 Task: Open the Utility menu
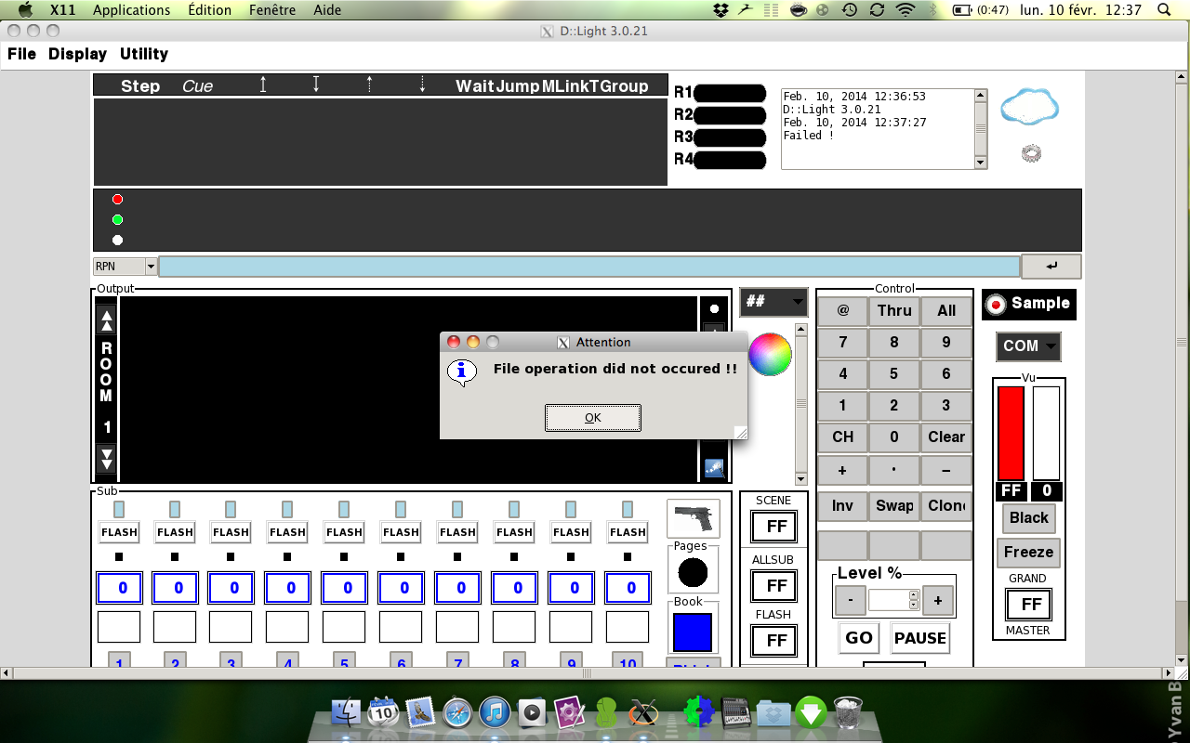click(144, 54)
